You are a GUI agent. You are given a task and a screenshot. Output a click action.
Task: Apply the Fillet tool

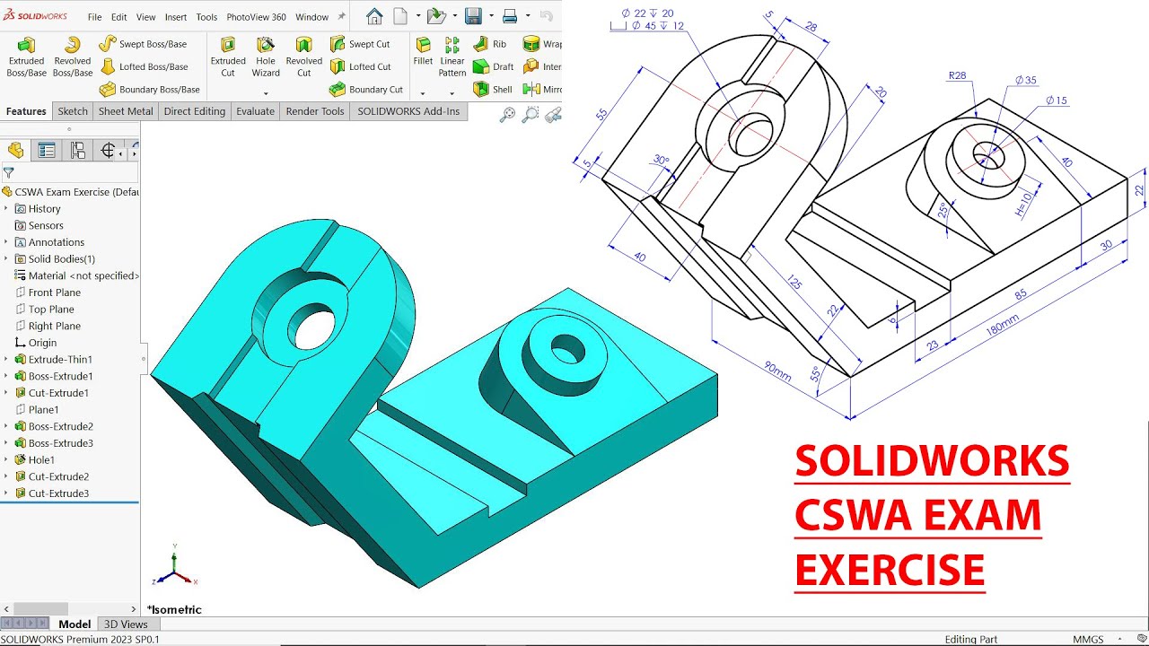tap(423, 52)
